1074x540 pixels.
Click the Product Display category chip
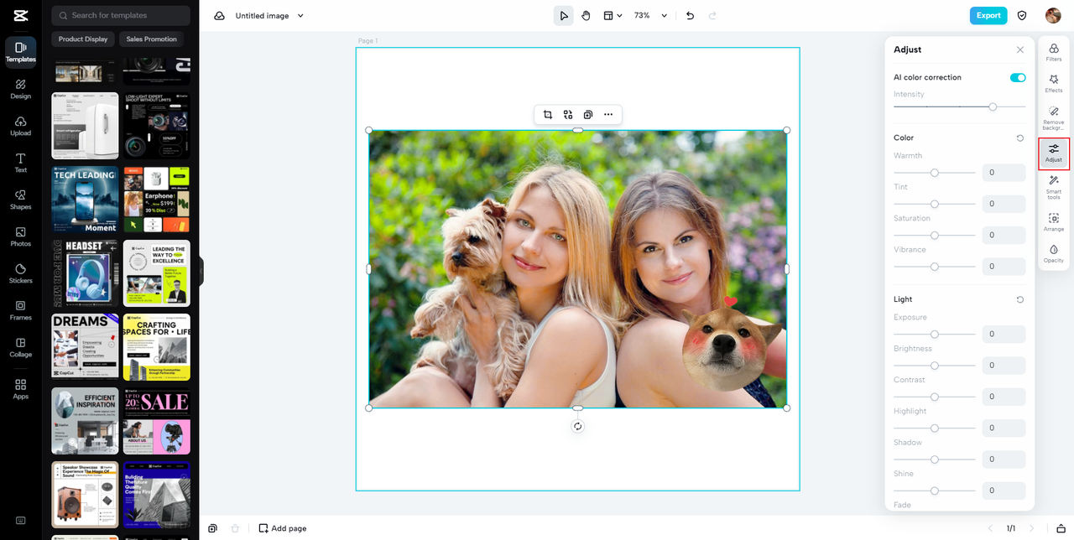[x=83, y=39]
